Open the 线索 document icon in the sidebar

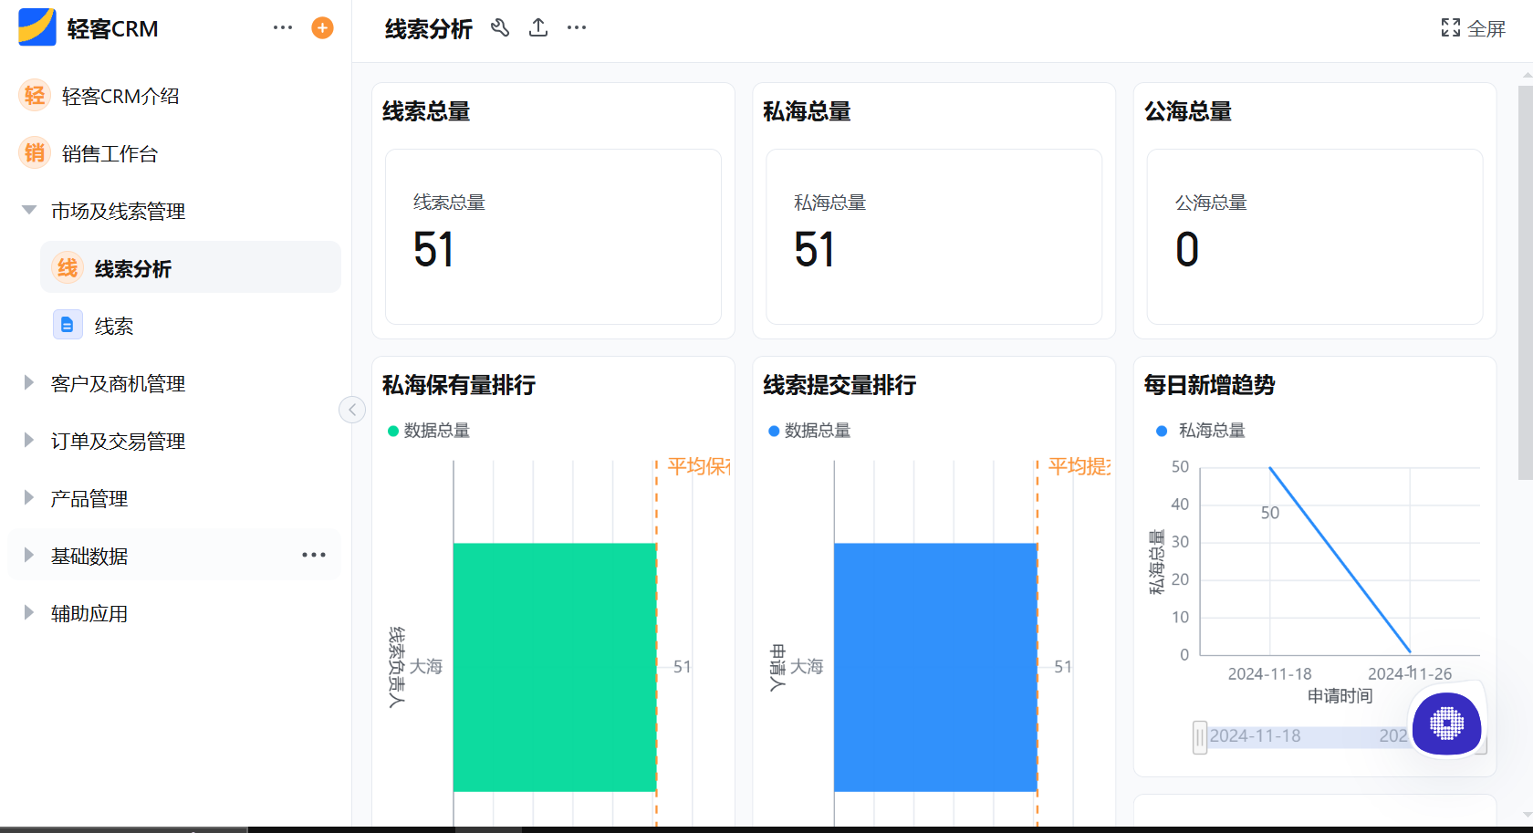point(68,325)
